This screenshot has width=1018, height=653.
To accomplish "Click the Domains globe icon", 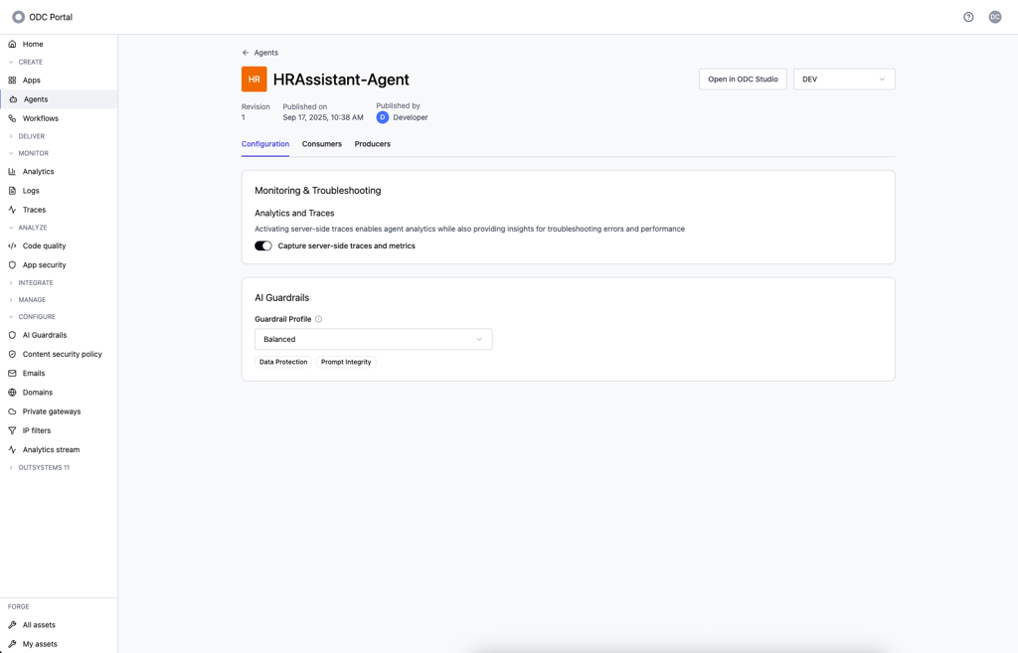I will [12, 392].
